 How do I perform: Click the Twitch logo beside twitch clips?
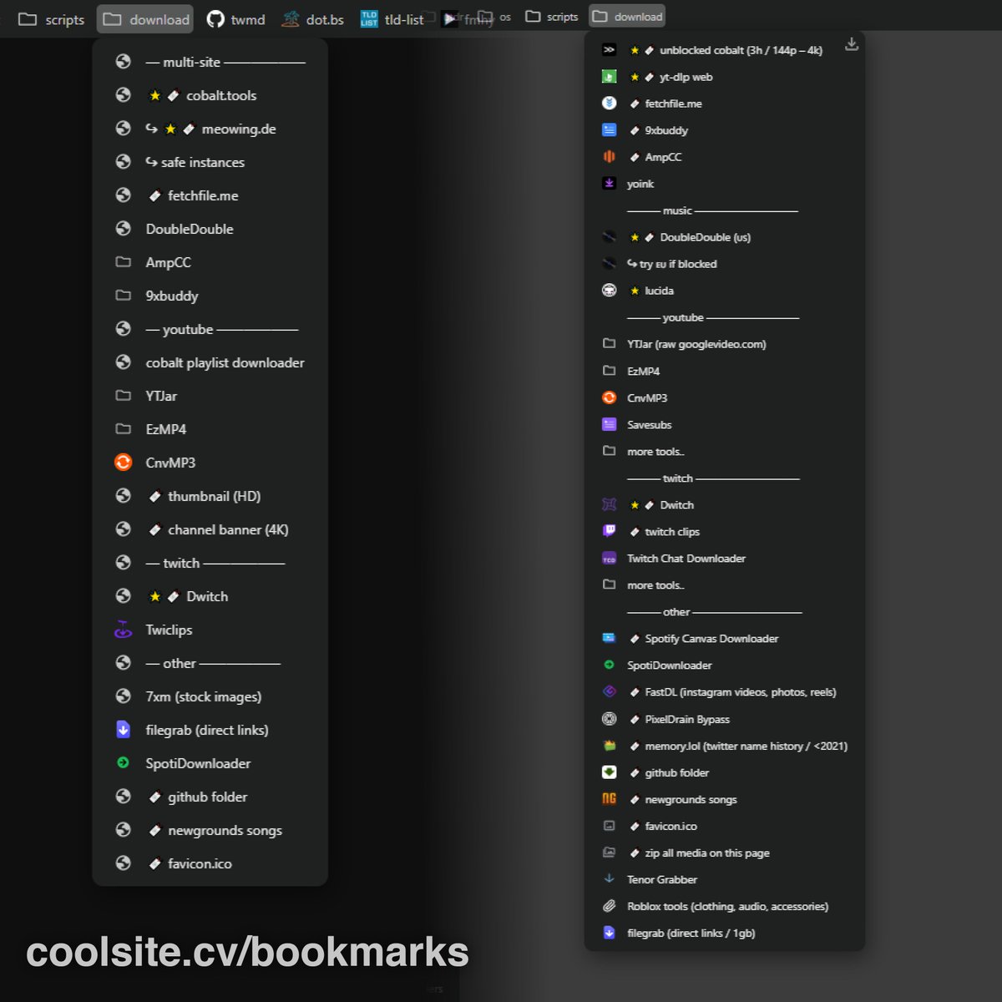609,531
